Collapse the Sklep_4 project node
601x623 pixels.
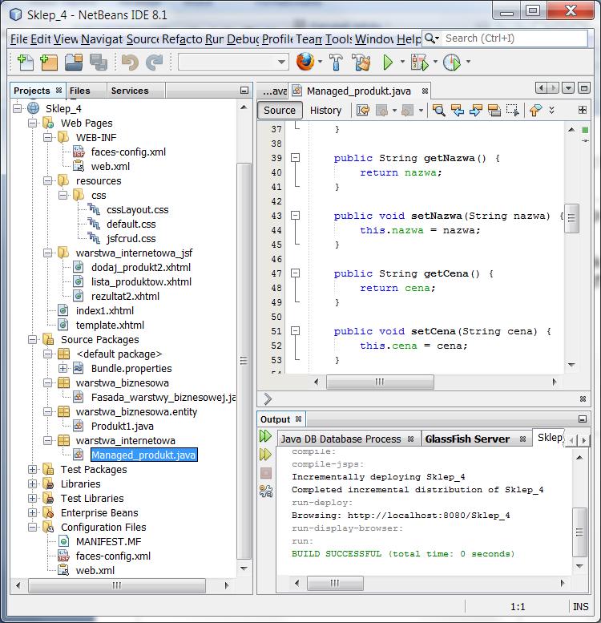click(17, 108)
